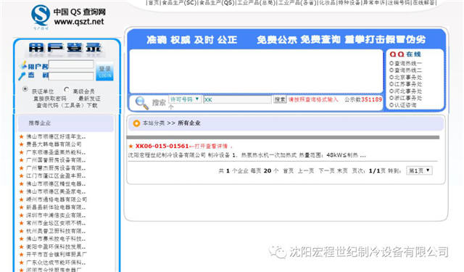
Task: Open 工业产品(总局) in the top navigation
Action: click(256, 2)
